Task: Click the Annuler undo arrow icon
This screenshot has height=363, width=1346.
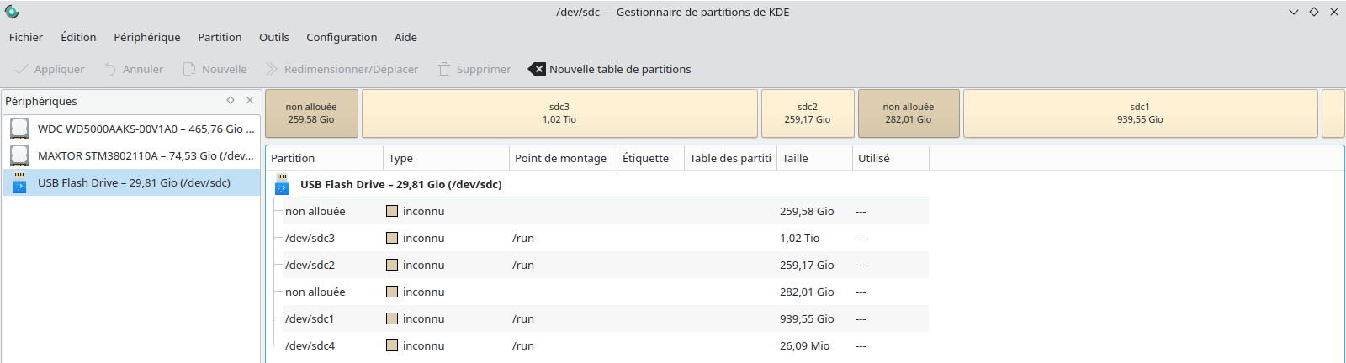Action: 110,69
